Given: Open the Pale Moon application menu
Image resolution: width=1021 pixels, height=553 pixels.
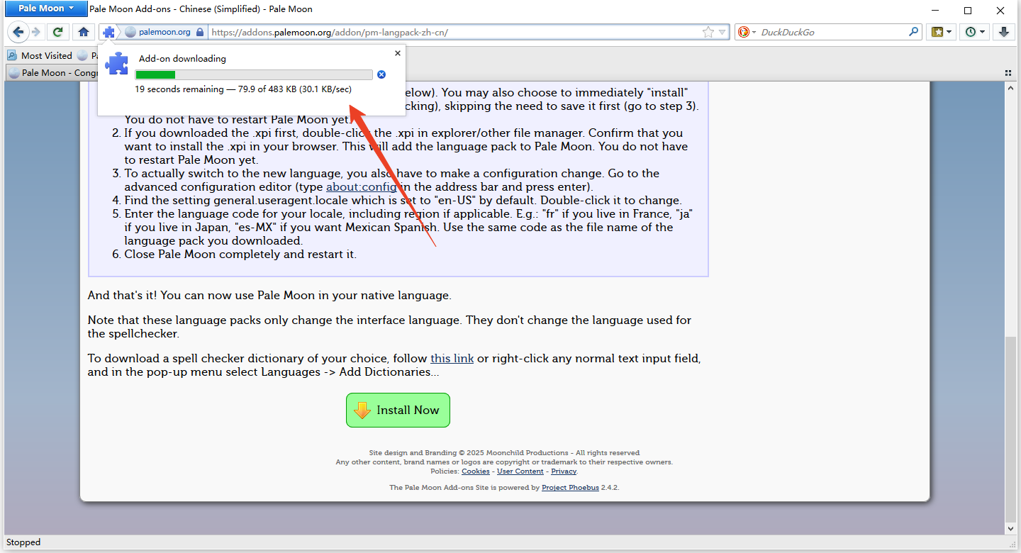Looking at the screenshot, I should [45, 9].
